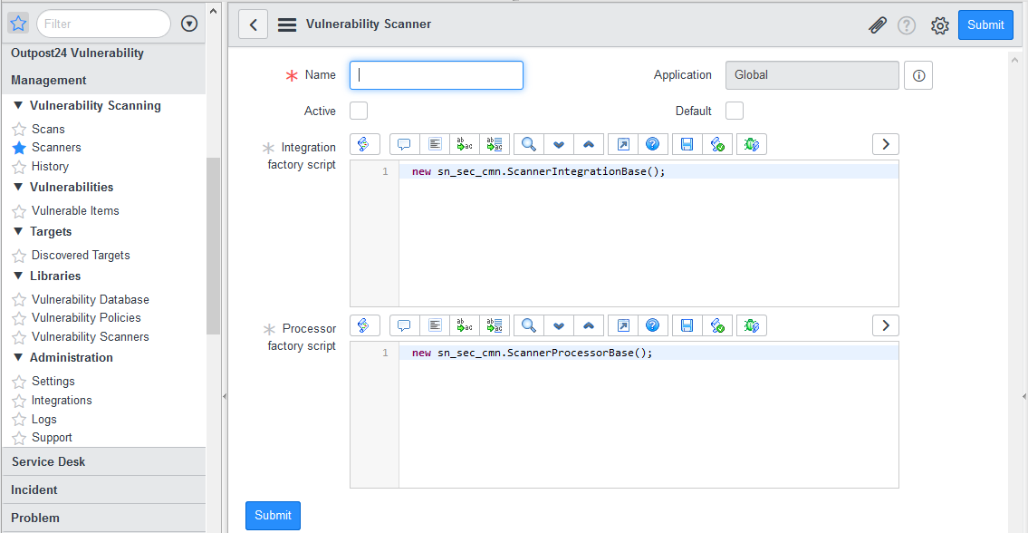Click format code icon in Processor script toolbar
This screenshot has width=1028, height=533.
436,325
